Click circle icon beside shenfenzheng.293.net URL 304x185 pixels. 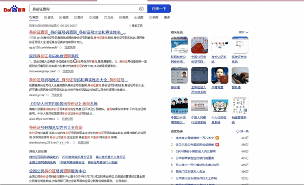click(x=74, y=142)
